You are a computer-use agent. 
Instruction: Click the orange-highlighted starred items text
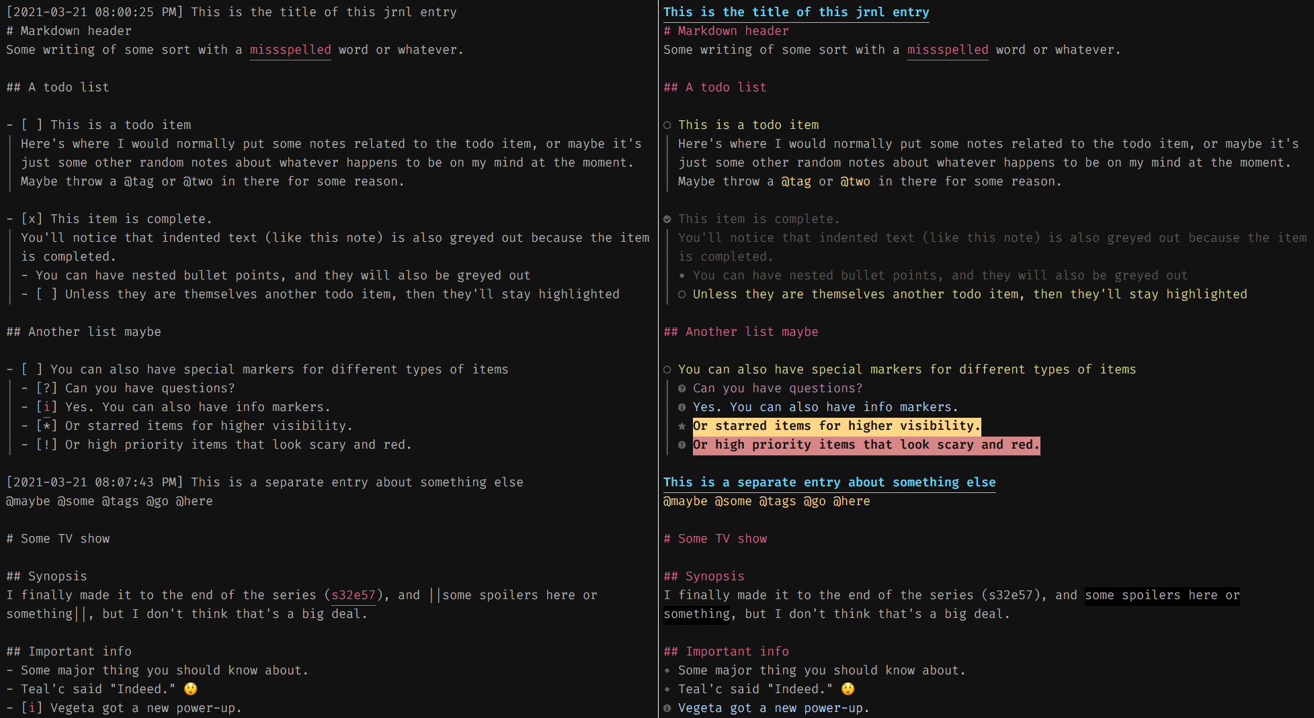[835, 426]
